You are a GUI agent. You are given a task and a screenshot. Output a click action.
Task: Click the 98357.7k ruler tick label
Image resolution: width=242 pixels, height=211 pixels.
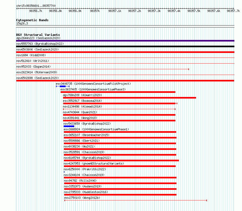tap(233, 11)
